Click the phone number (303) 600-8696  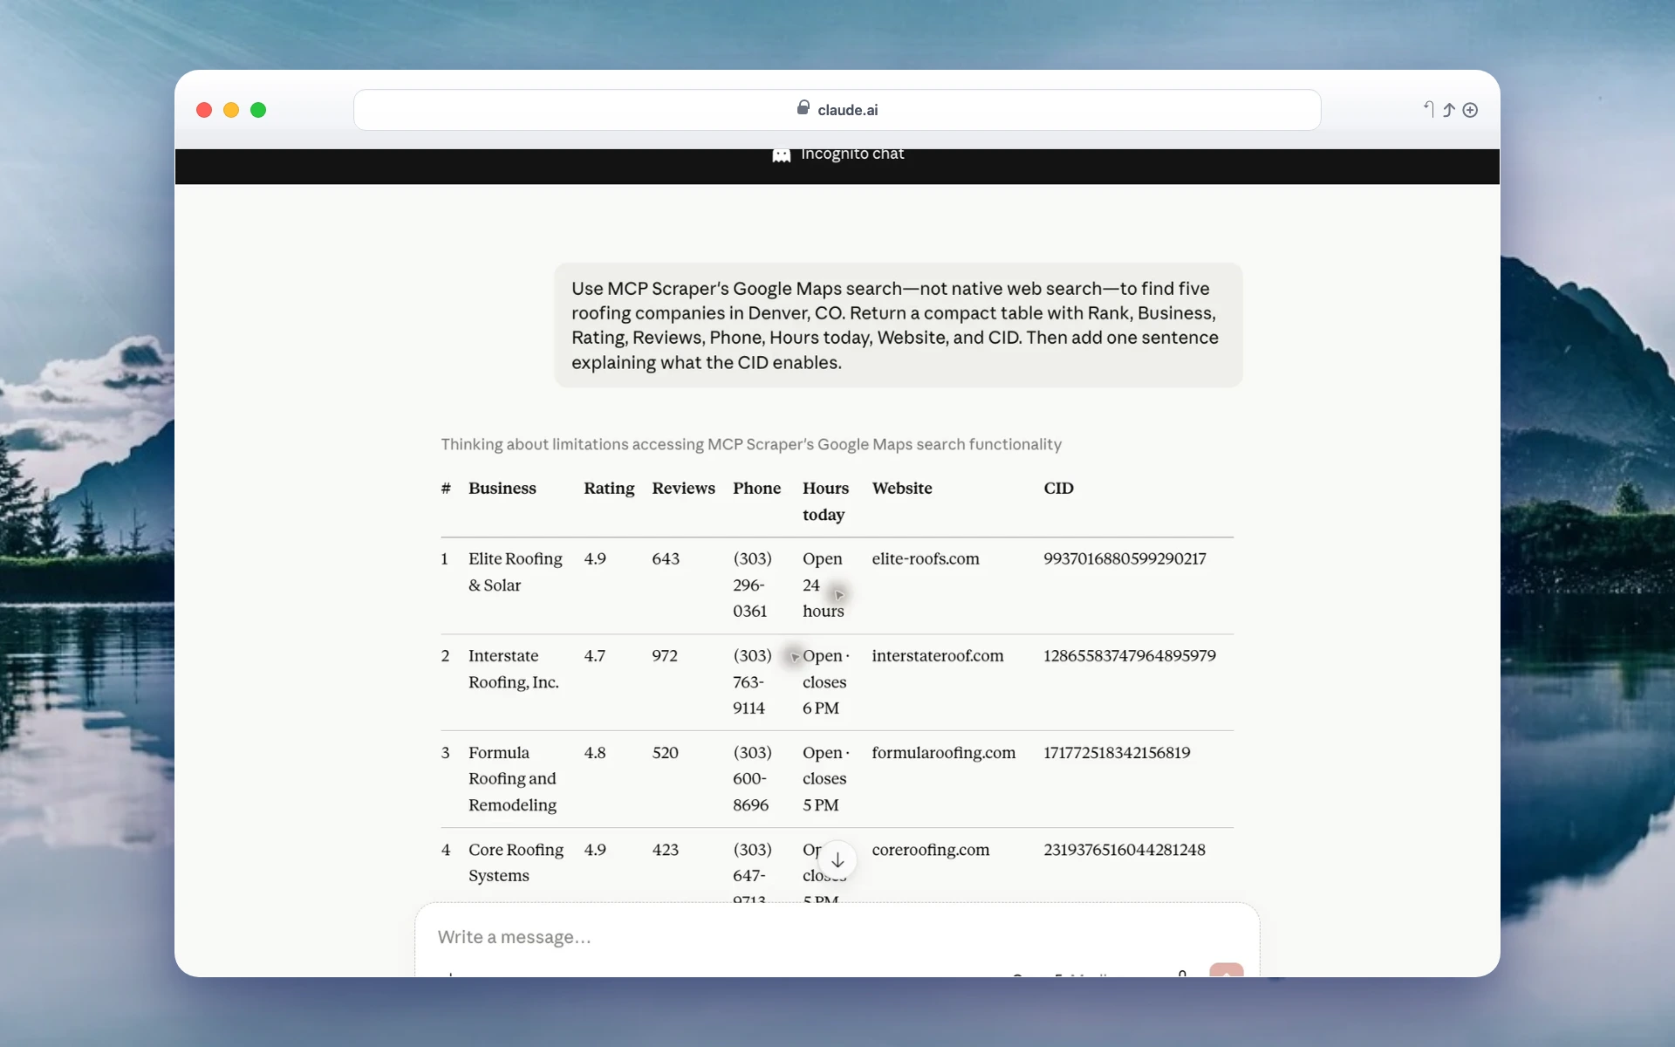752,778
